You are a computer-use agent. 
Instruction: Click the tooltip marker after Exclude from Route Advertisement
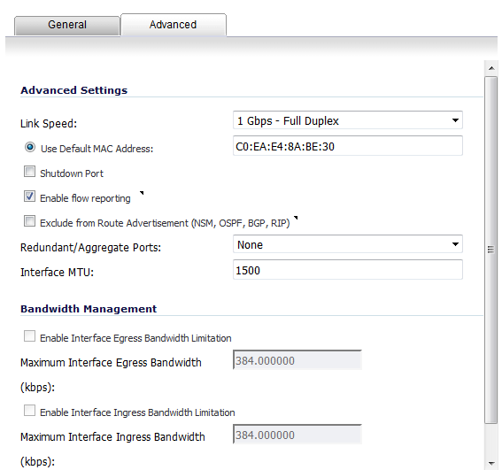click(296, 218)
